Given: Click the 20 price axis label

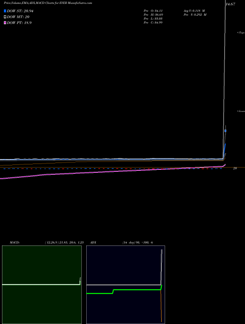Looking at the screenshot, I should pyautogui.click(x=235, y=168).
